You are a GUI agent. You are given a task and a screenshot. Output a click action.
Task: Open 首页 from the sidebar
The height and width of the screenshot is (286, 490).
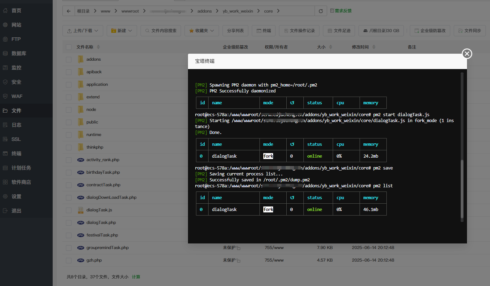click(x=16, y=10)
